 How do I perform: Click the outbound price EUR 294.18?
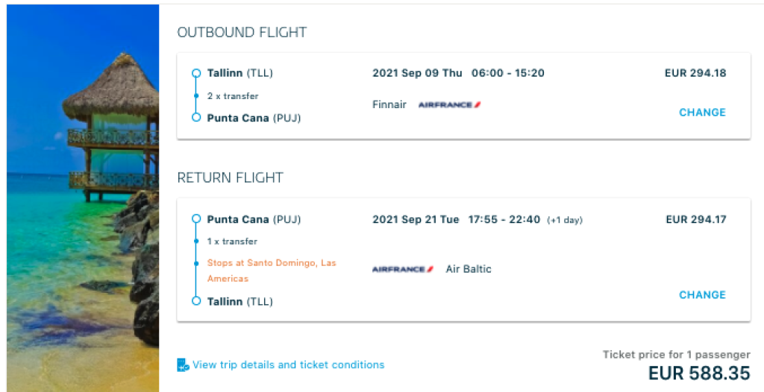[695, 73]
